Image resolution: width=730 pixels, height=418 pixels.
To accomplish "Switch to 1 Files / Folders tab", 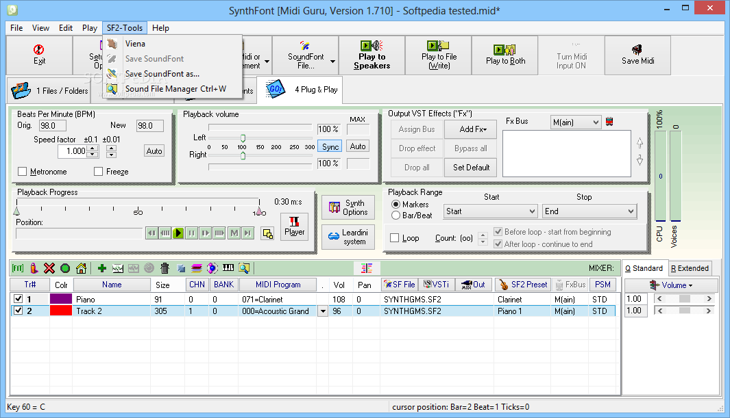I will pos(49,90).
